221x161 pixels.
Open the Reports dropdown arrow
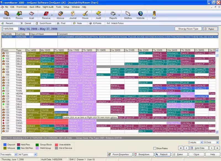pos(119,15)
